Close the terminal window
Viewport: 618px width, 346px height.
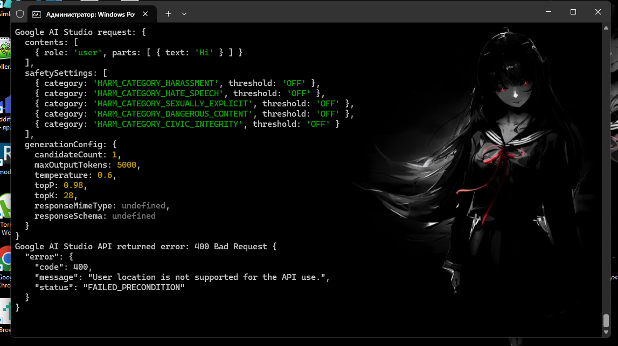[x=598, y=12]
